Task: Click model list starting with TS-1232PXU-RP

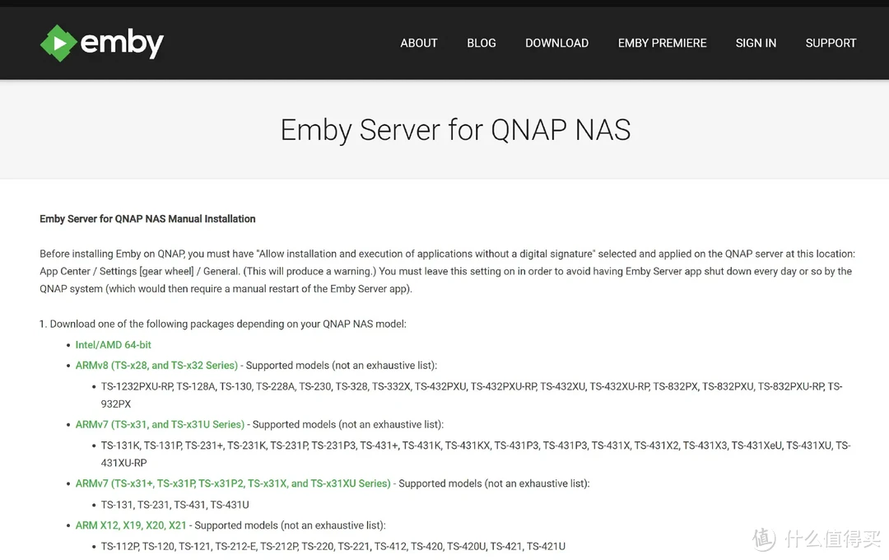Action: pyautogui.click(x=472, y=395)
